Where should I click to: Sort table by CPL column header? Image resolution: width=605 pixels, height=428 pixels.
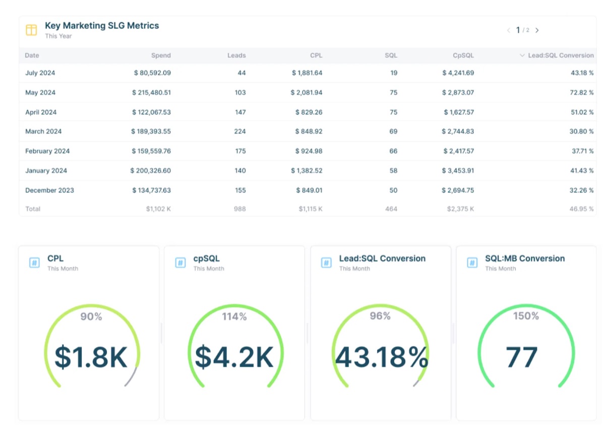[x=316, y=55]
